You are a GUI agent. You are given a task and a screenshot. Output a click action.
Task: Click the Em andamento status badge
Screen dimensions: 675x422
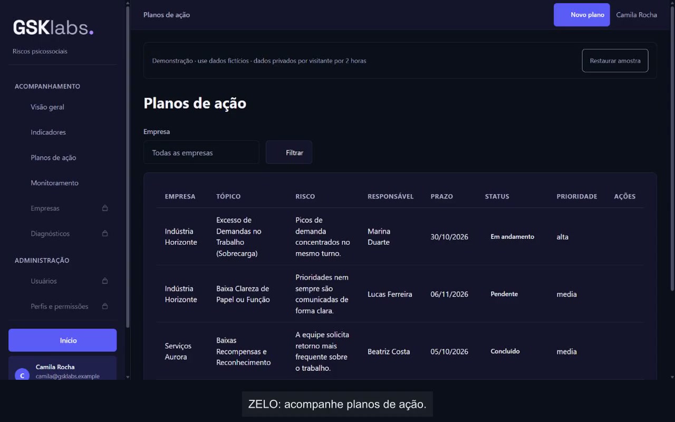[x=512, y=237]
